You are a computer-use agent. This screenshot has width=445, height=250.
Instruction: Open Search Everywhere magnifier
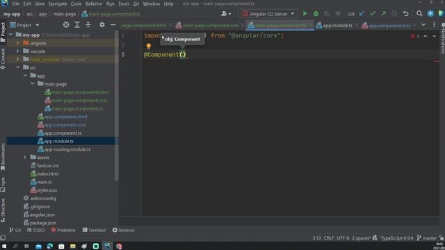click(x=419, y=14)
